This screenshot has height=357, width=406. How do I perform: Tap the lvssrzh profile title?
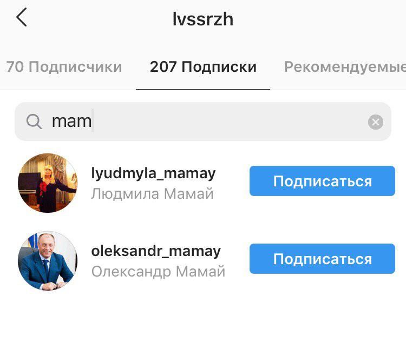203,19
